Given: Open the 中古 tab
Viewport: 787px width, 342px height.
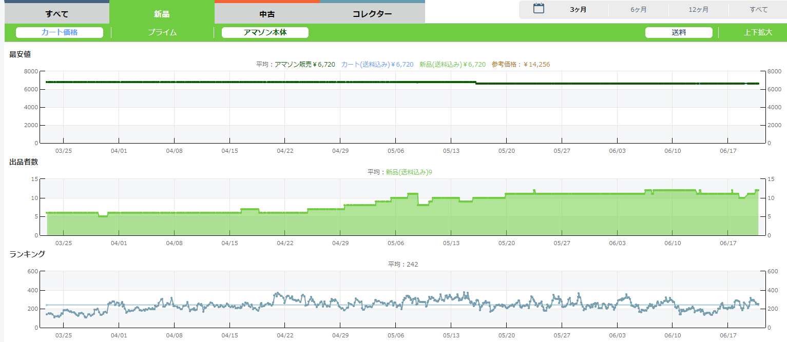Looking at the screenshot, I should (x=267, y=14).
